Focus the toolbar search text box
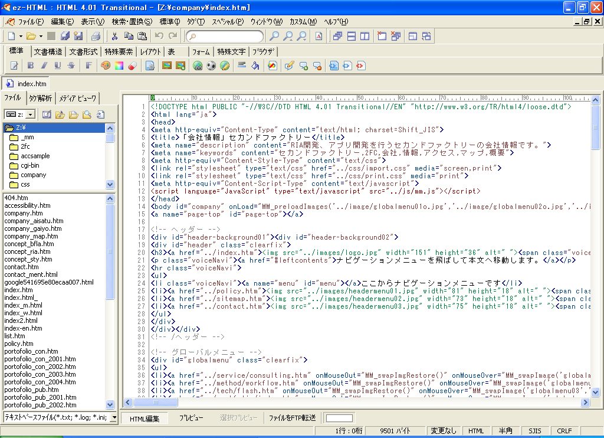 point(225,36)
